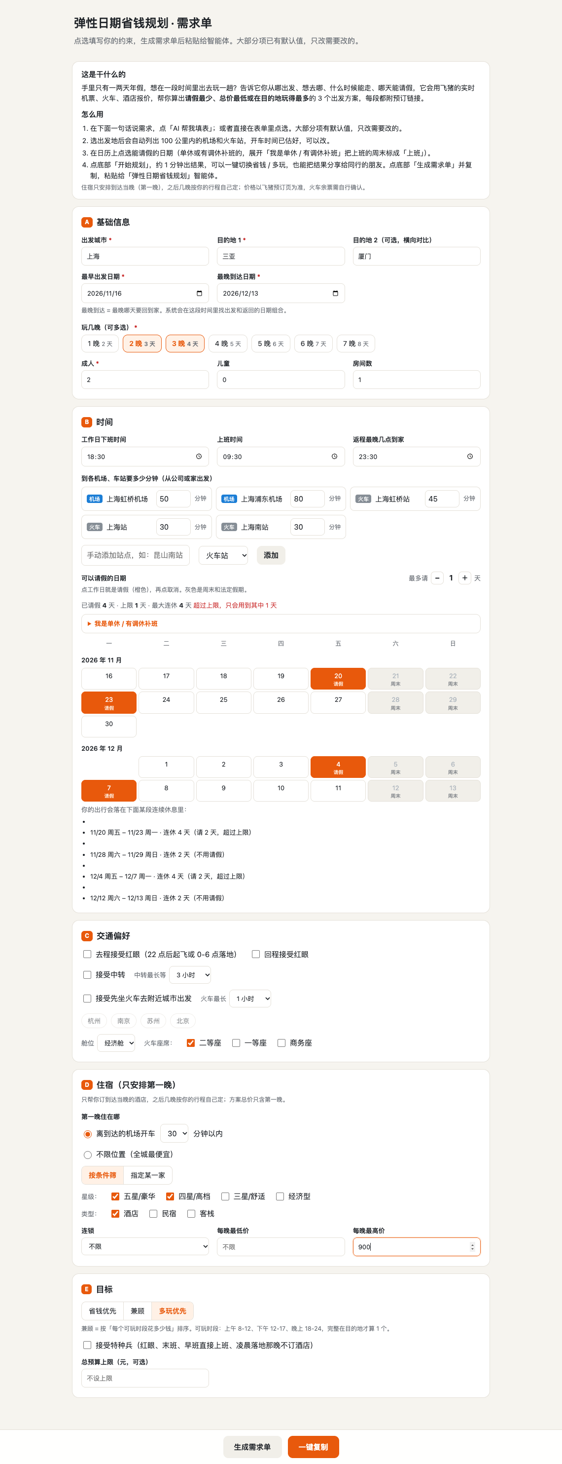
Task: Click spinner arrows on 每晚最高价 field
Action: point(472,1247)
